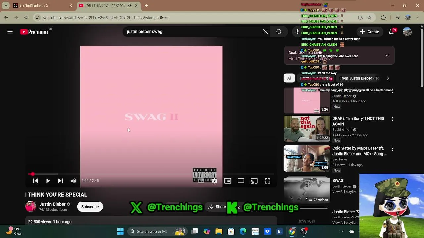Show more filter chips with arrow

pos(388,78)
